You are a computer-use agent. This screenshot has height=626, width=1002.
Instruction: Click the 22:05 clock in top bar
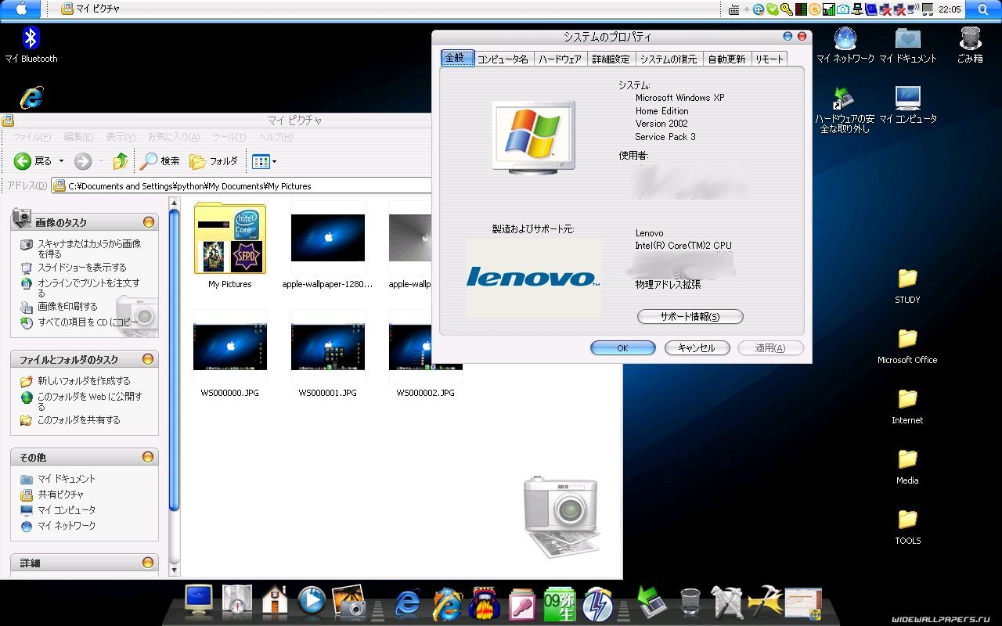[x=950, y=9]
